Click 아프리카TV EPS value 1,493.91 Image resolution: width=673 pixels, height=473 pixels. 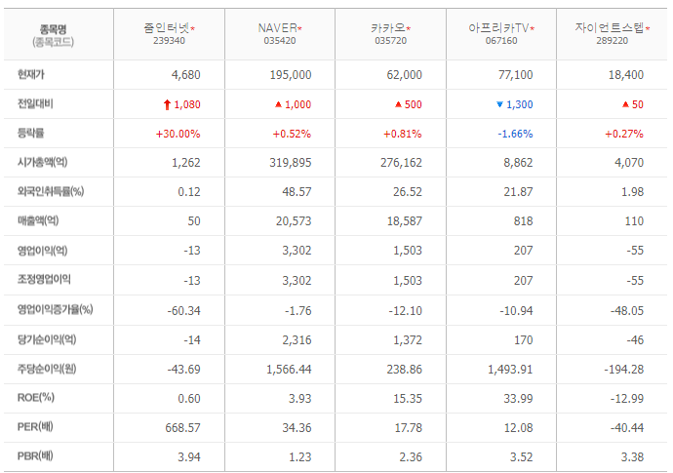[510, 370]
